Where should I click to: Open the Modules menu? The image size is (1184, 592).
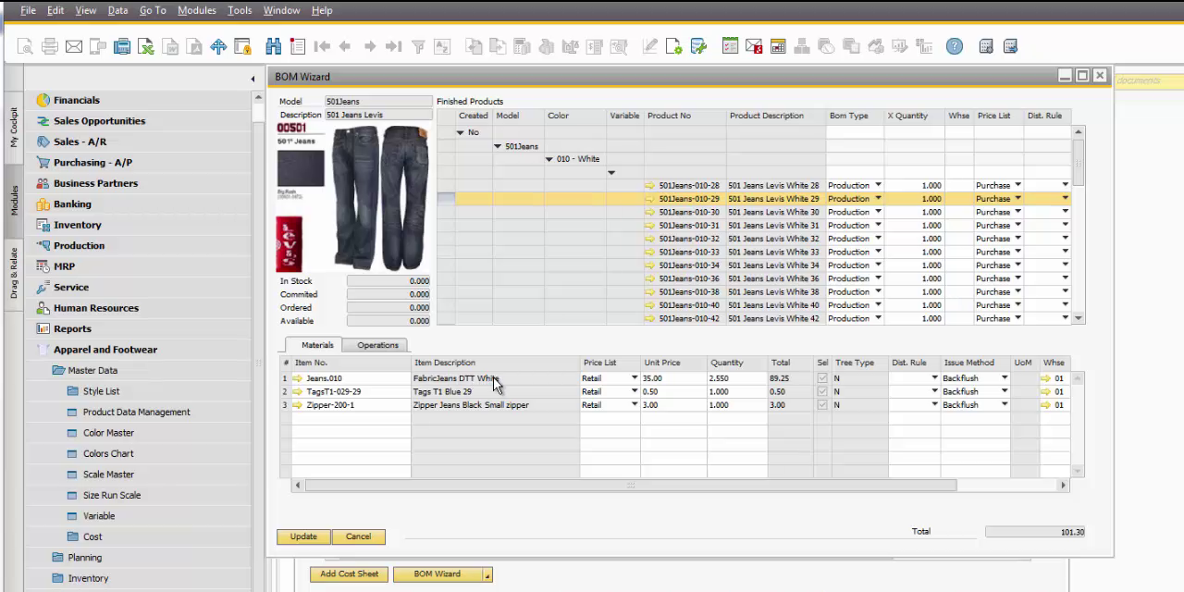(196, 10)
